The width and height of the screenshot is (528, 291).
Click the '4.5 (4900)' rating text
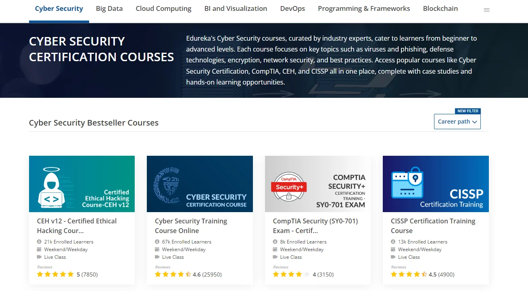click(x=441, y=274)
